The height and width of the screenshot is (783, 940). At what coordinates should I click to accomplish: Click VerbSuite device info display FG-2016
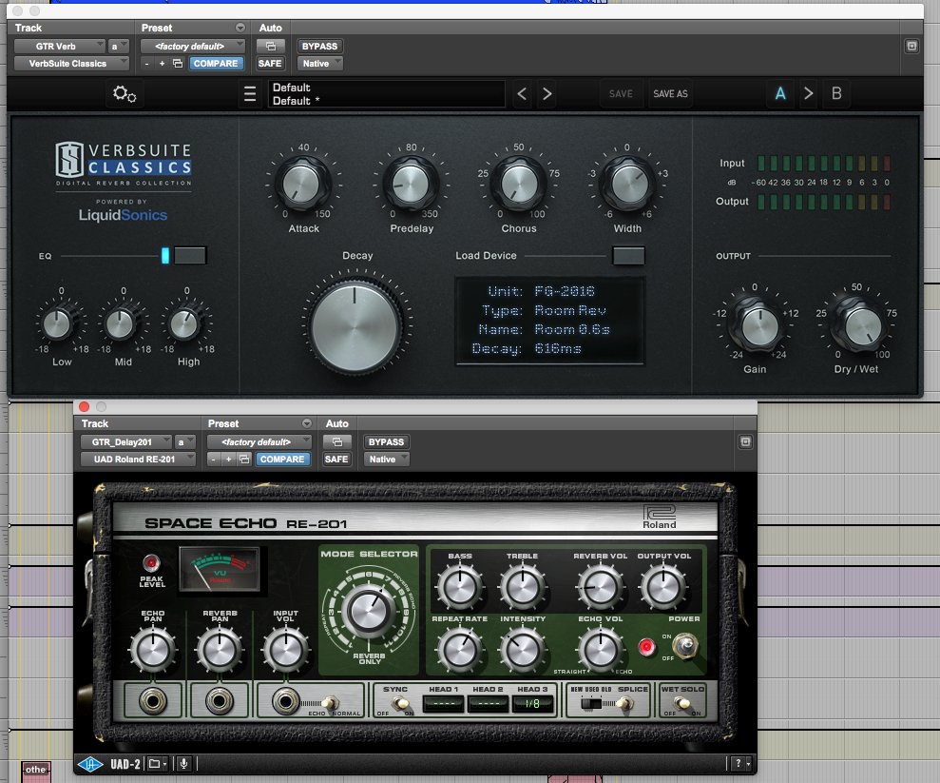tap(549, 321)
